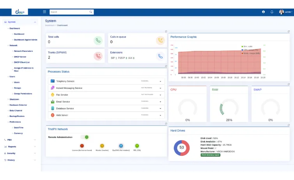
Task: Click the blue DynDNS status indicator
Action: pyautogui.click(x=121, y=146)
